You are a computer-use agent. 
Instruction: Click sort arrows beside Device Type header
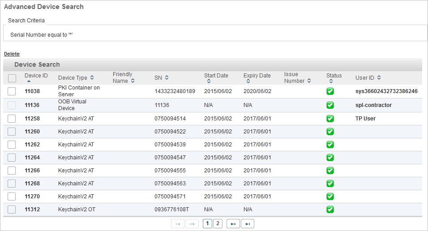click(x=92, y=78)
